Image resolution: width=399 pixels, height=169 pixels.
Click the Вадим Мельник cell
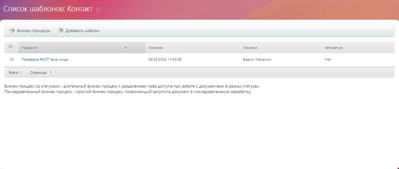257,59
